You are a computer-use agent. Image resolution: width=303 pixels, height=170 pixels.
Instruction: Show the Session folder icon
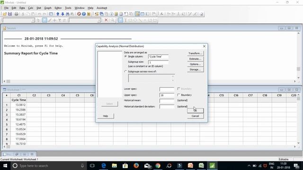tap(97, 14)
